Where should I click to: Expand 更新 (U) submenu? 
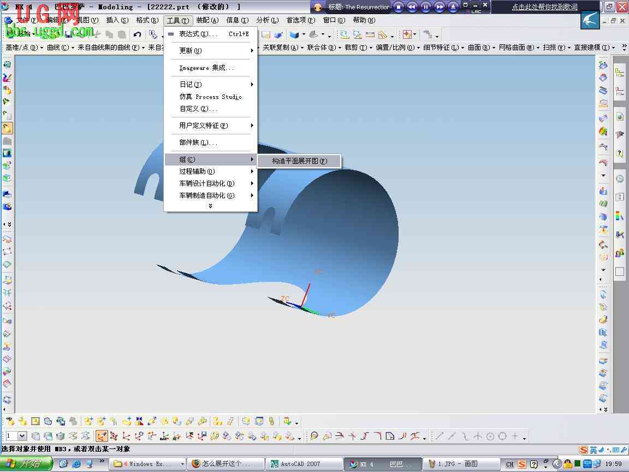pos(211,51)
